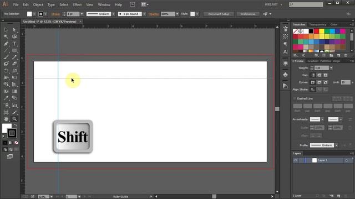The image size is (355, 199).
Task: Choose the Rectangle tool
Action: (14, 50)
